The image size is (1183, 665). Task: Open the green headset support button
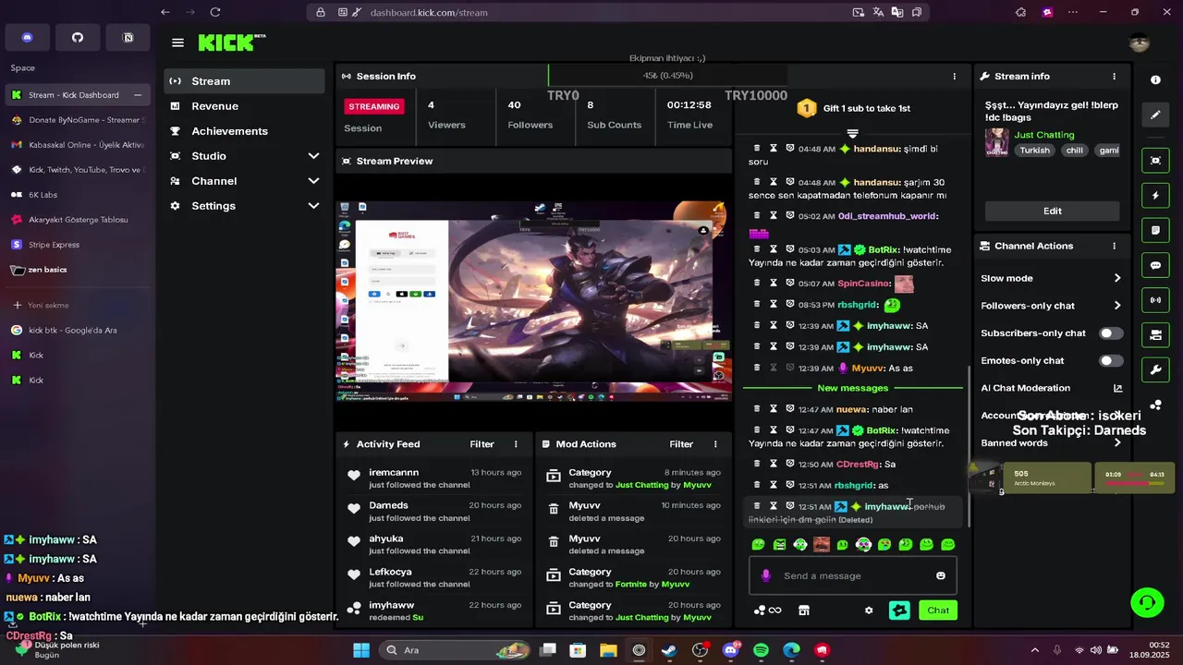[x=1147, y=602]
